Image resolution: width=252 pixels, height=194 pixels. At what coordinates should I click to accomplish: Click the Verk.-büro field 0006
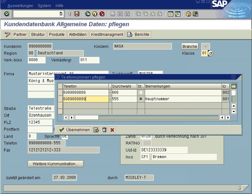pos(37,60)
